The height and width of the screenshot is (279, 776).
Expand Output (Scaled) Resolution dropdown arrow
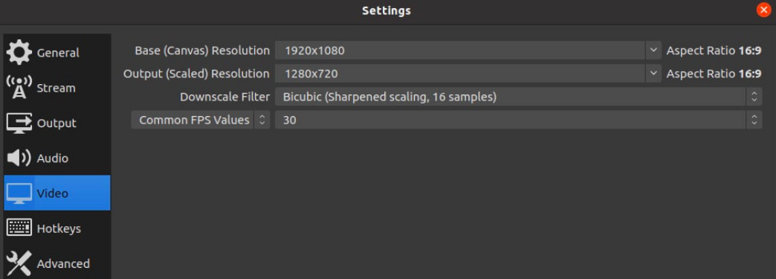(x=653, y=74)
